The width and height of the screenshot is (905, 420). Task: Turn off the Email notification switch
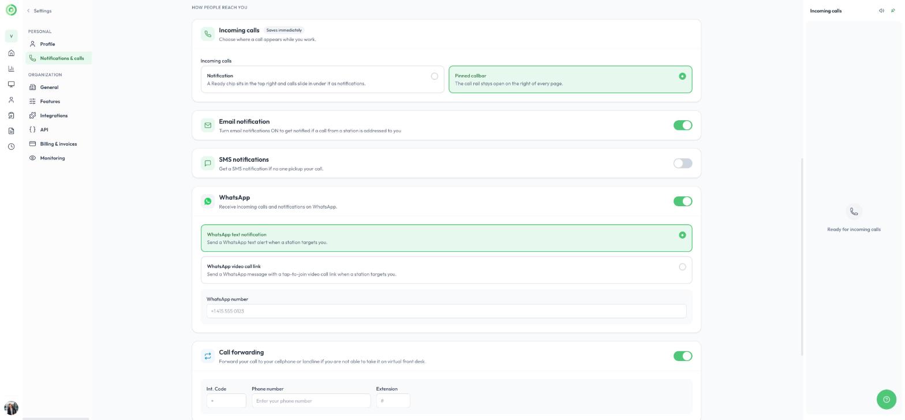(x=683, y=125)
